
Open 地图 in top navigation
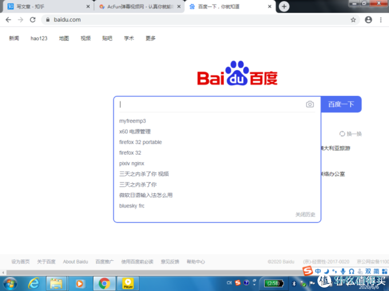coord(63,38)
